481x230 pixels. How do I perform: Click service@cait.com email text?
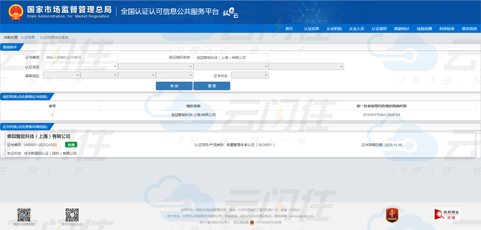pos(302,216)
